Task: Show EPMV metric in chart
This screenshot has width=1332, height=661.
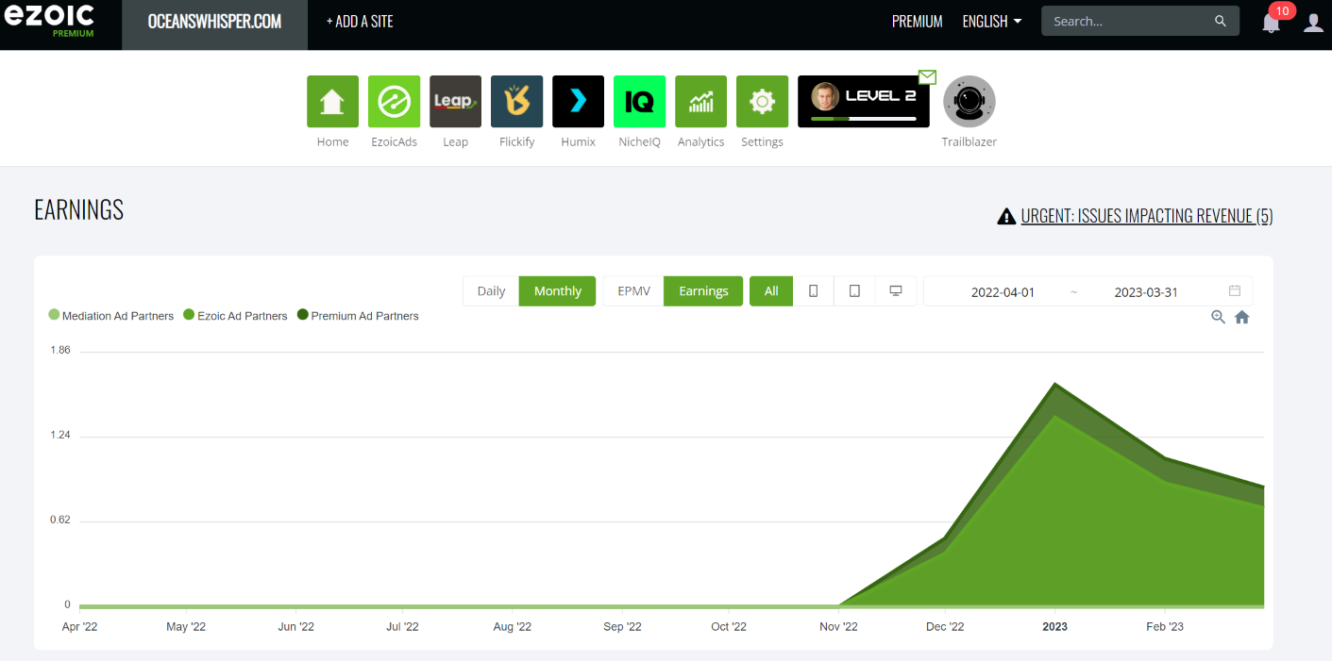Action: pyautogui.click(x=633, y=291)
